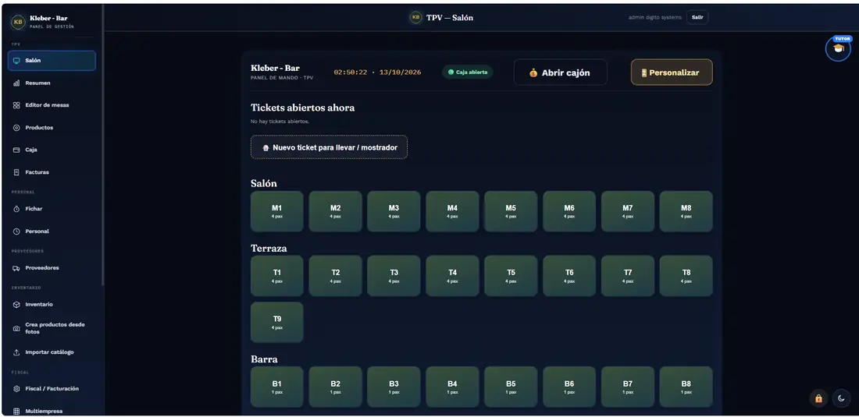The image size is (859, 417).
Task: Toggle dark mode with moon icon
Action: tap(842, 398)
